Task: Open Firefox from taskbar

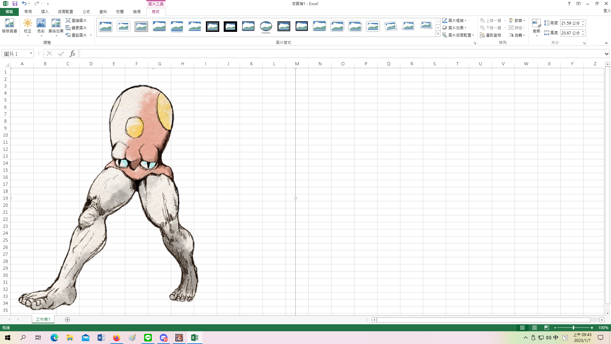Action: coord(117,338)
